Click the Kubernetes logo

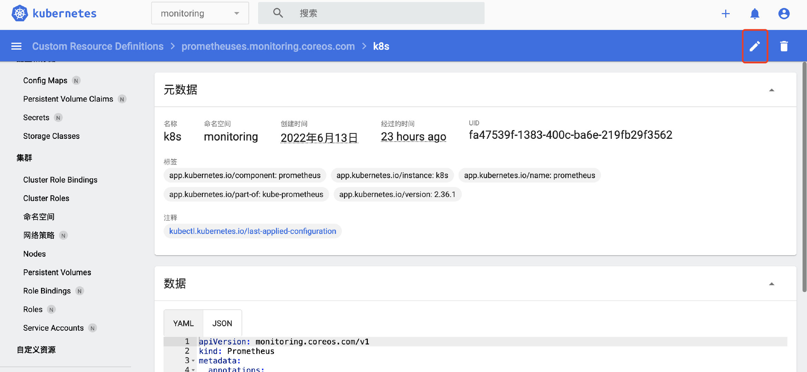pos(20,13)
